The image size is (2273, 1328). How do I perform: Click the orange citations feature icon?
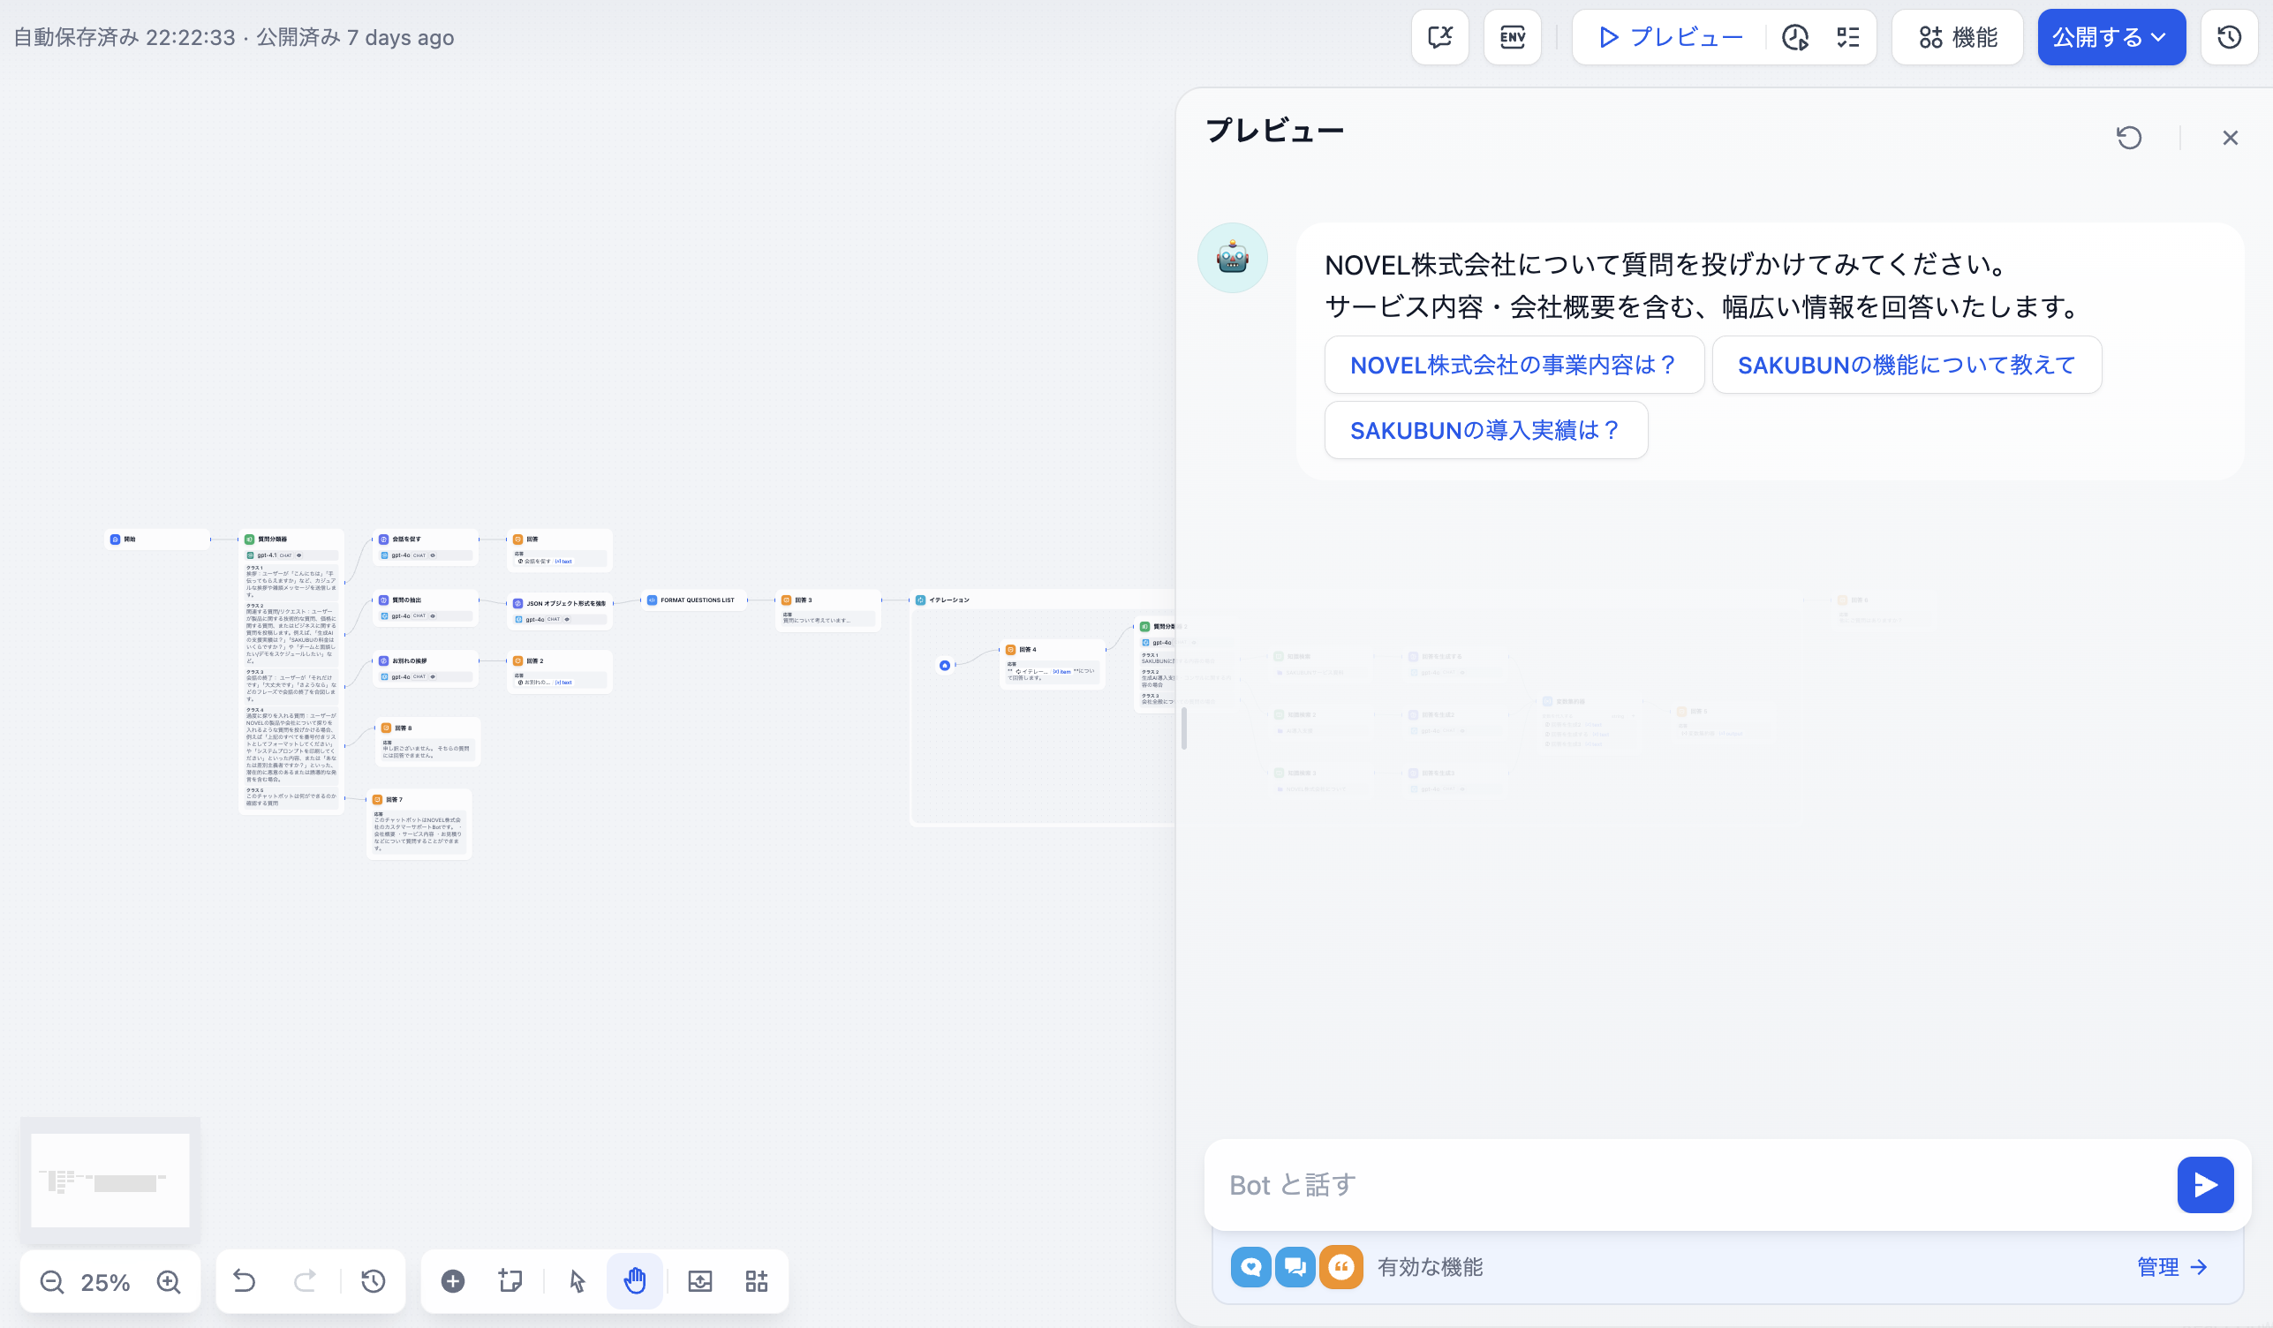(x=1340, y=1267)
